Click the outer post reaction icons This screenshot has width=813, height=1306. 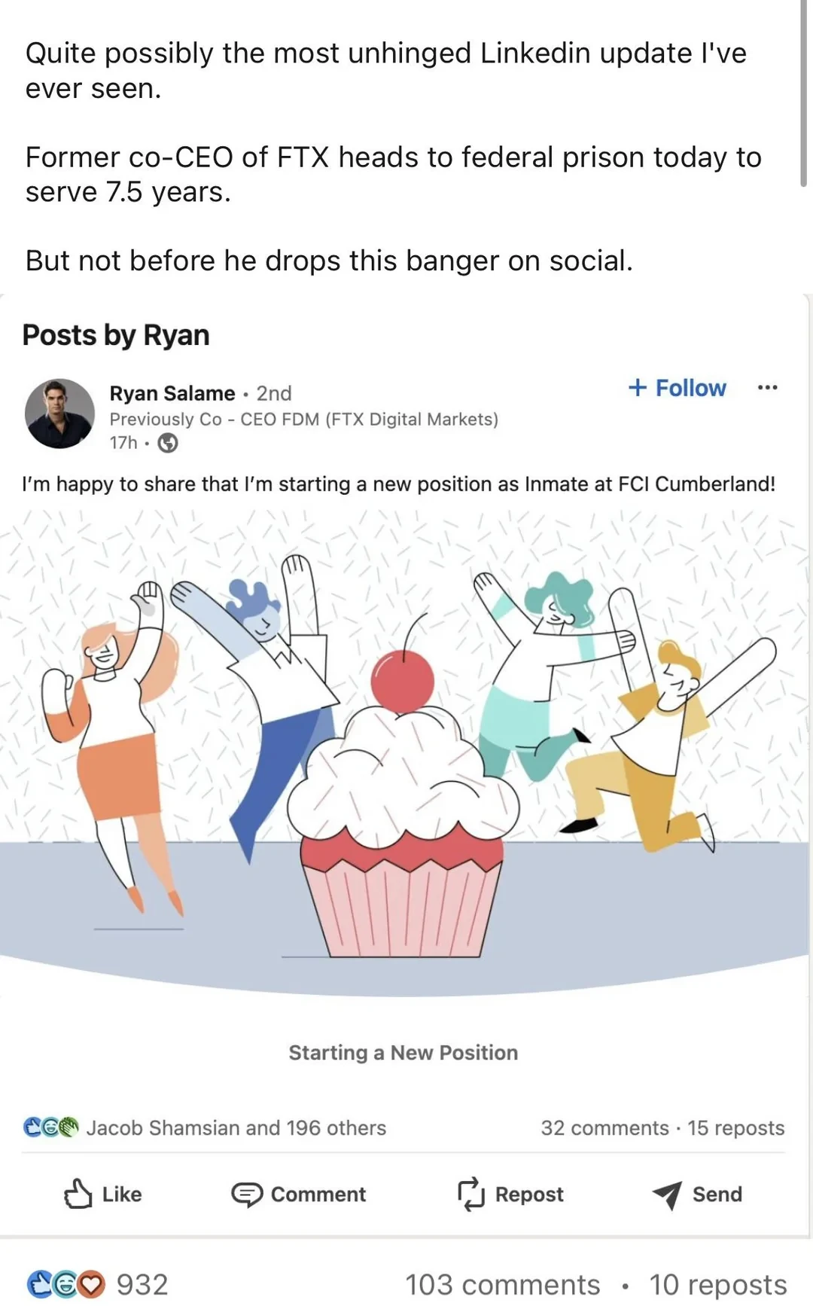(65, 1284)
